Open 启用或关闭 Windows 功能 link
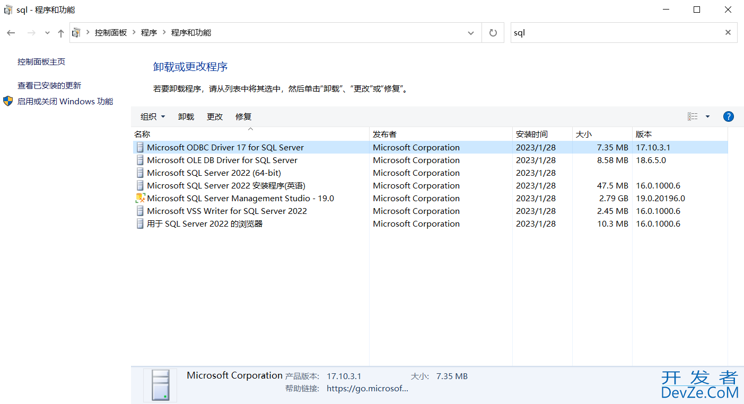The image size is (744, 404). tap(65, 102)
